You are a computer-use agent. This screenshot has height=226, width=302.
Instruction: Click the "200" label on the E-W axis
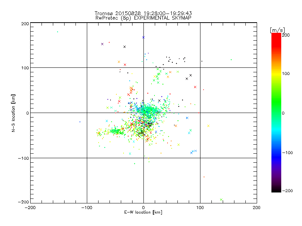tap(257, 208)
